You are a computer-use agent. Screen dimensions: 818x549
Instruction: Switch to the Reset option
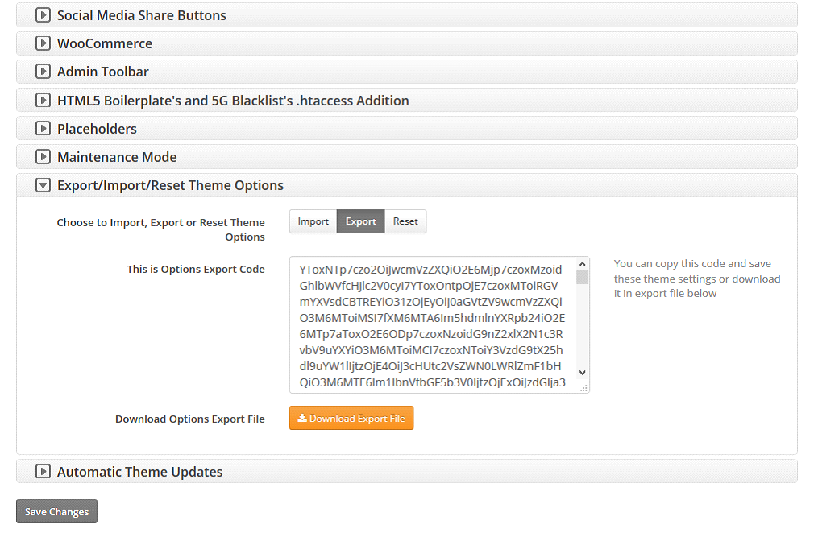point(405,221)
